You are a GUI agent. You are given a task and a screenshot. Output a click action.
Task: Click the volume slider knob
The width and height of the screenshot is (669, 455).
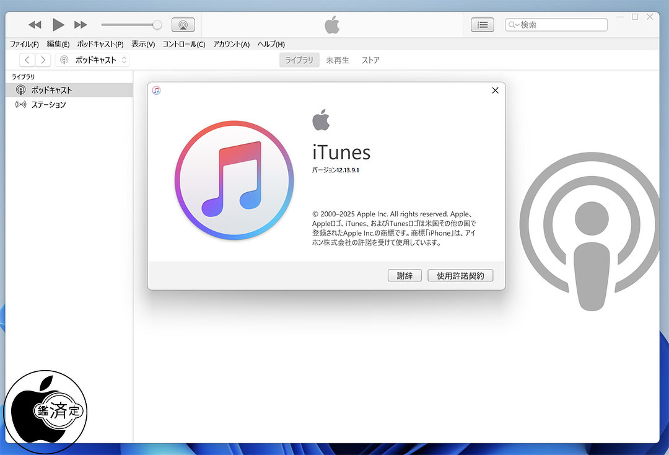157,25
